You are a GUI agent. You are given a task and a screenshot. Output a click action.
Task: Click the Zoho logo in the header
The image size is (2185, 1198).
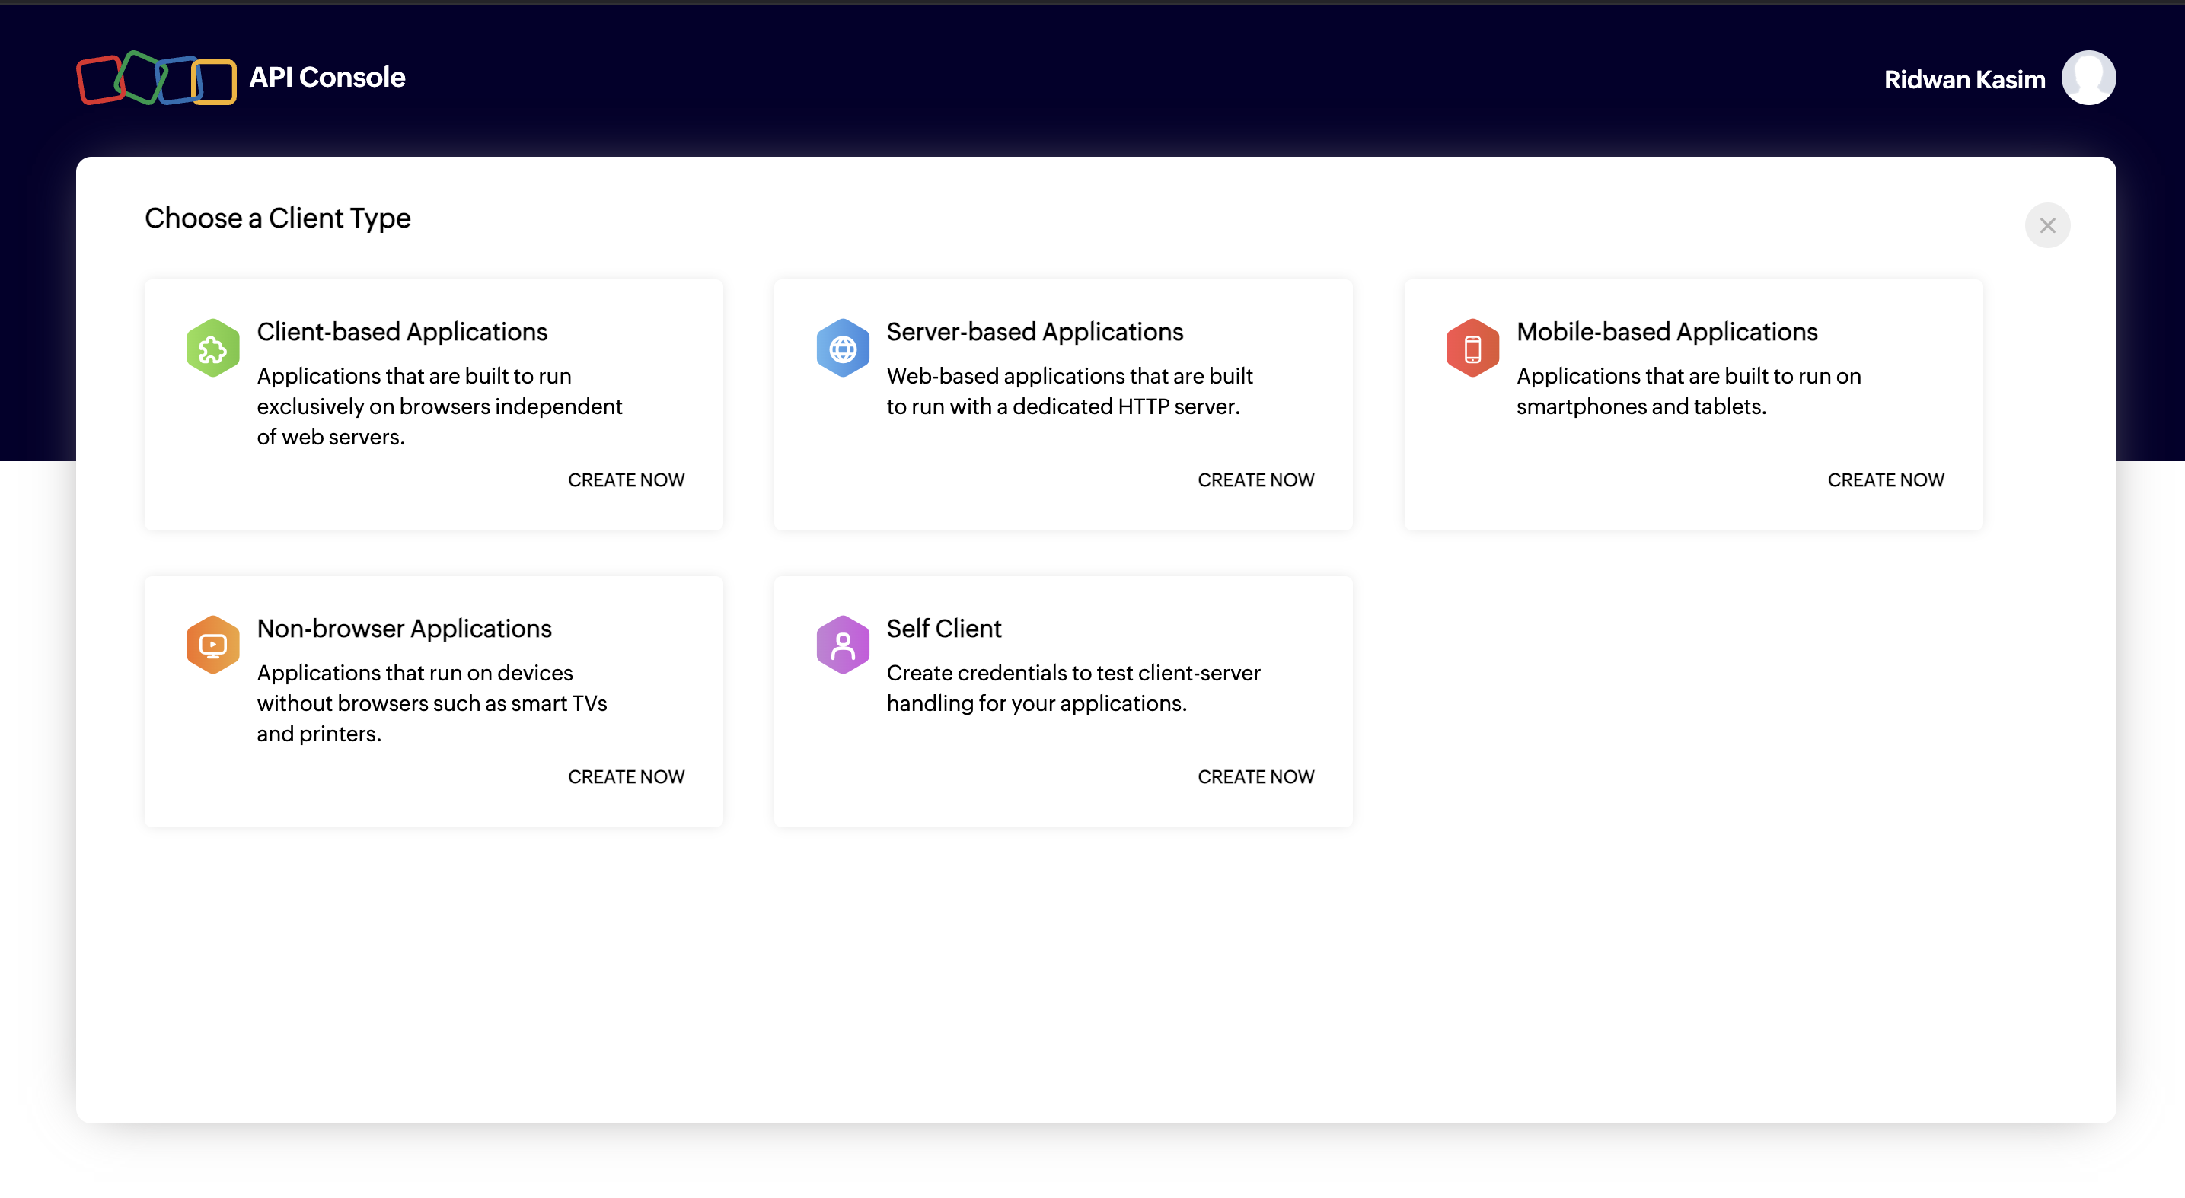click(x=156, y=78)
